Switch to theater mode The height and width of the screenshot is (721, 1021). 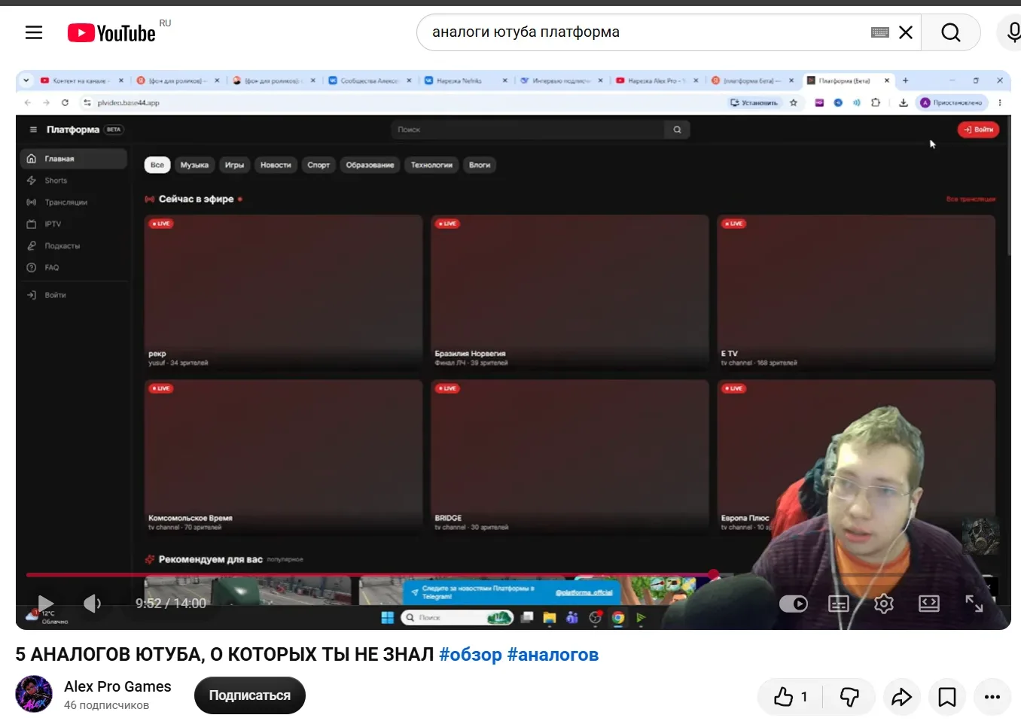[x=929, y=604]
